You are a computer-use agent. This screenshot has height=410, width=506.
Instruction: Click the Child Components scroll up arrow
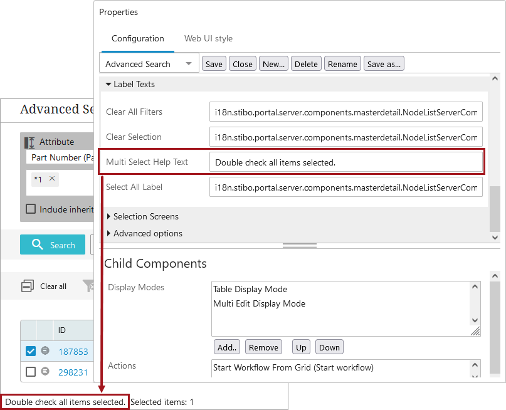(495, 275)
